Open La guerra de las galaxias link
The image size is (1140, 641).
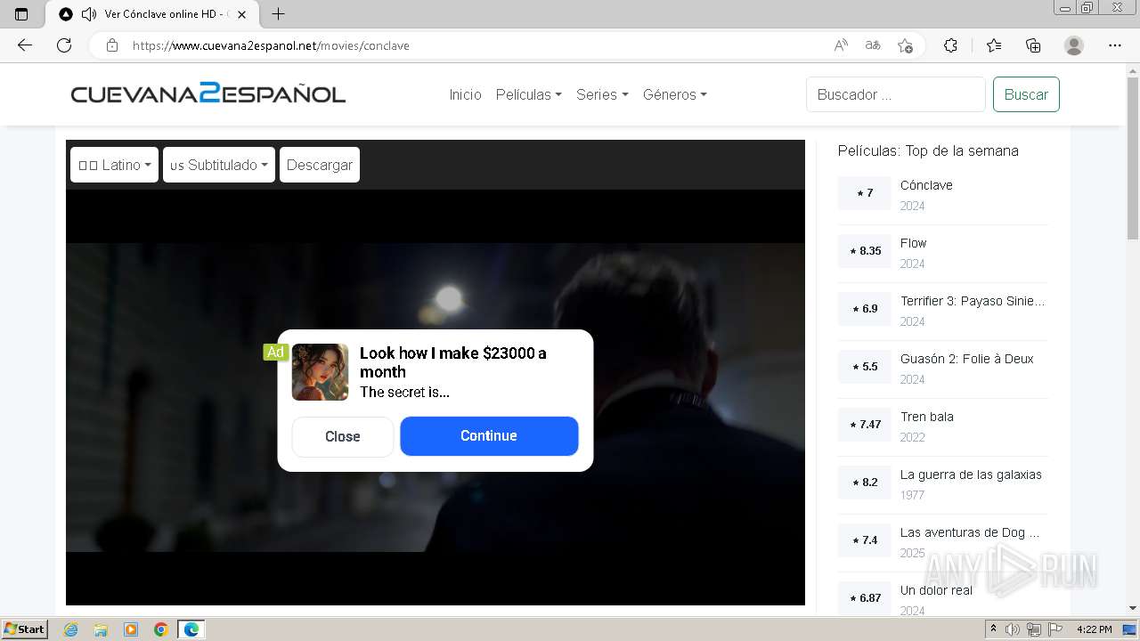coord(971,475)
